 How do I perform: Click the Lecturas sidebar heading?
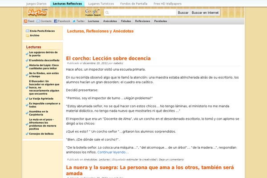[x=33, y=47]
